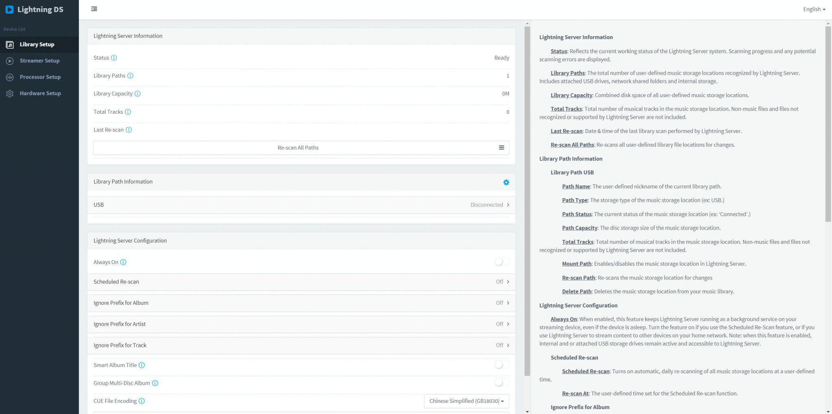The width and height of the screenshot is (832, 414).
Task: Click the Library Path USB help heading
Action: (572, 173)
